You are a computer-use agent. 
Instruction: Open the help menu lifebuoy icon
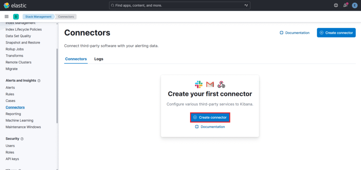point(336,5)
